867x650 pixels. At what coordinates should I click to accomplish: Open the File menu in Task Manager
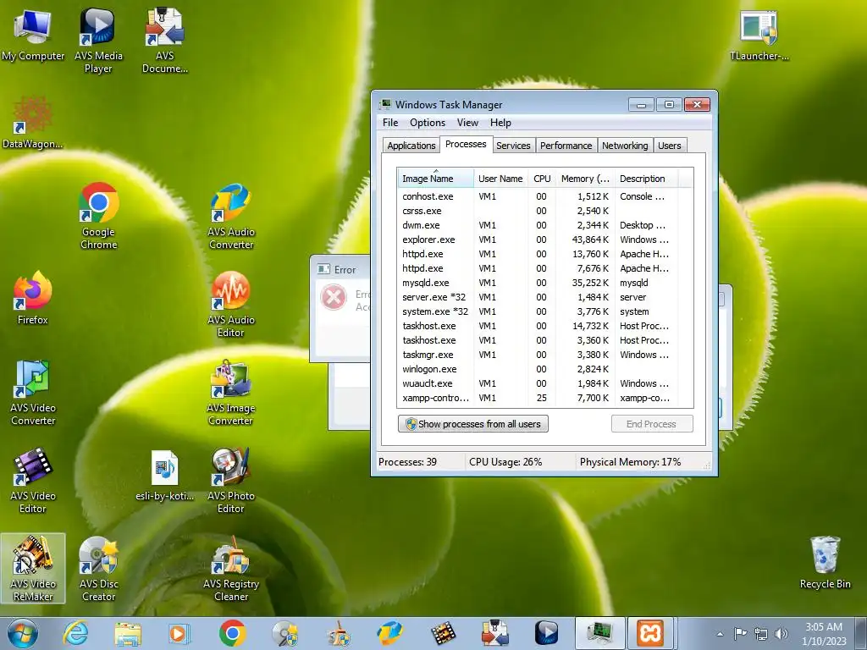[390, 123]
